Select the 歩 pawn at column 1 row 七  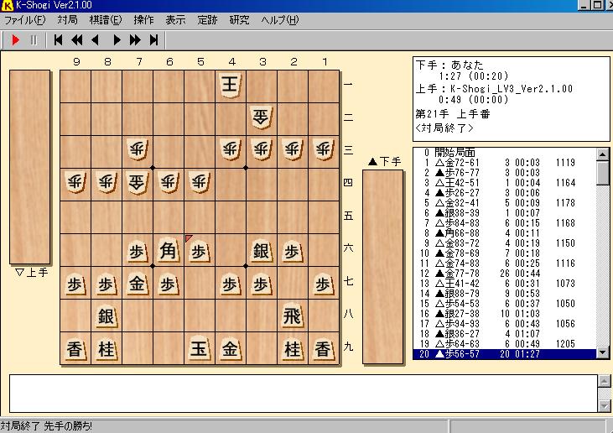click(324, 284)
